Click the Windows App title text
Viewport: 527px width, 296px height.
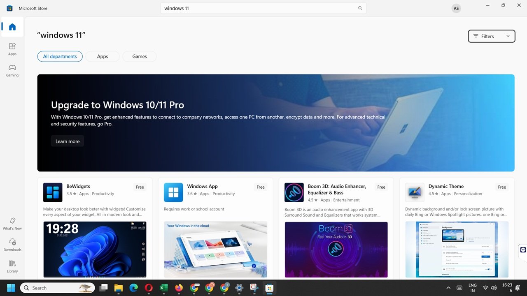[202, 186]
